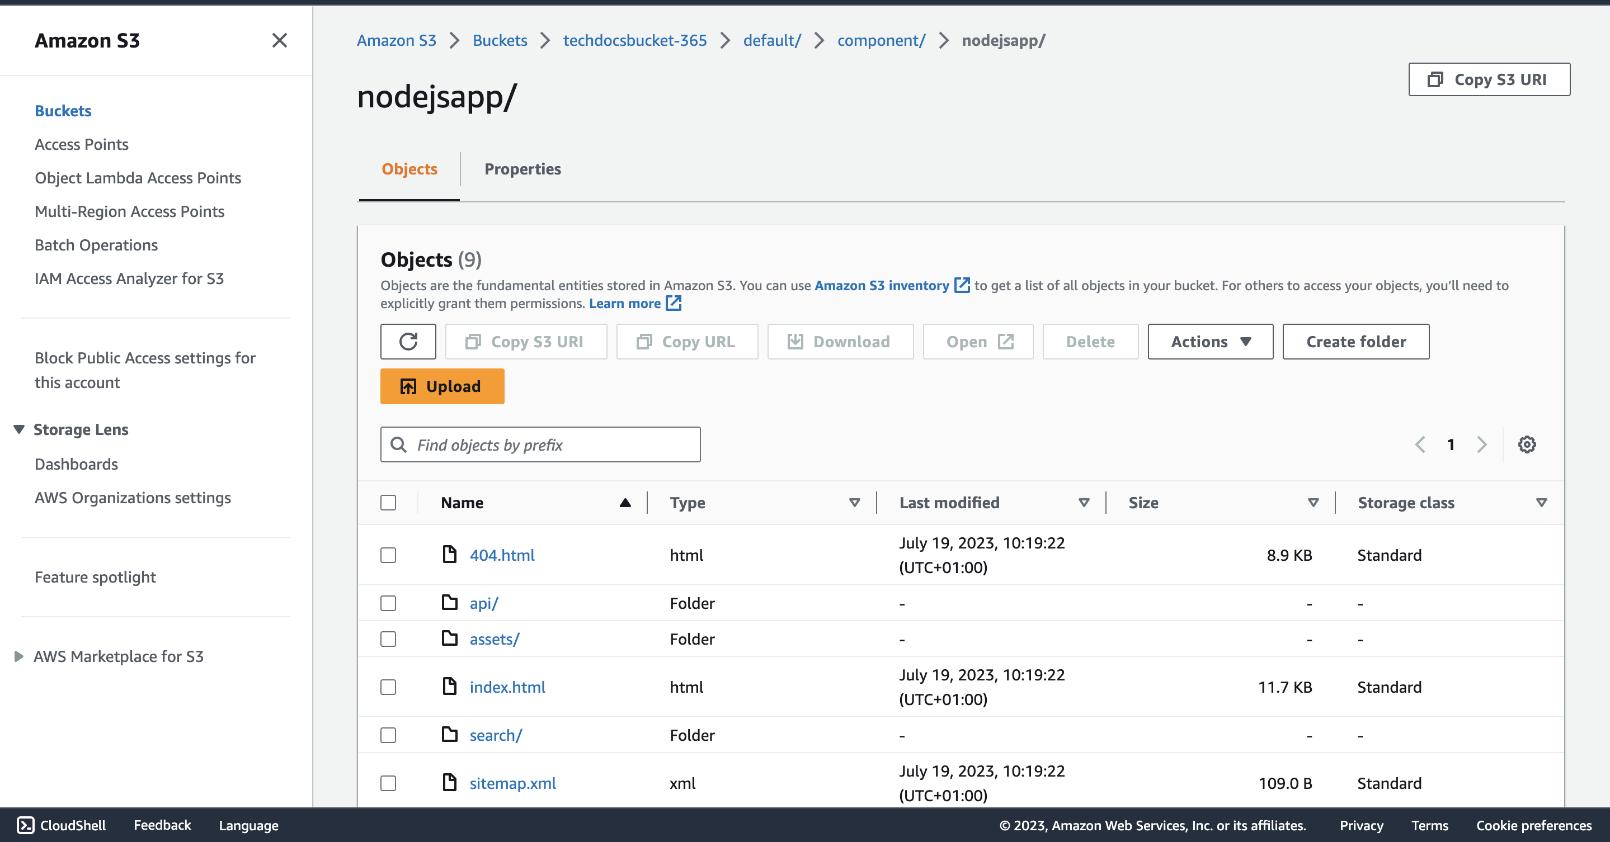
Task: Sort by Size column arrow
Action: 1313,503
